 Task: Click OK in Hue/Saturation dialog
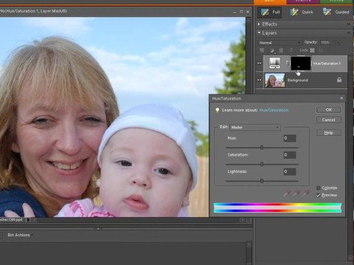tap(329, 110)
